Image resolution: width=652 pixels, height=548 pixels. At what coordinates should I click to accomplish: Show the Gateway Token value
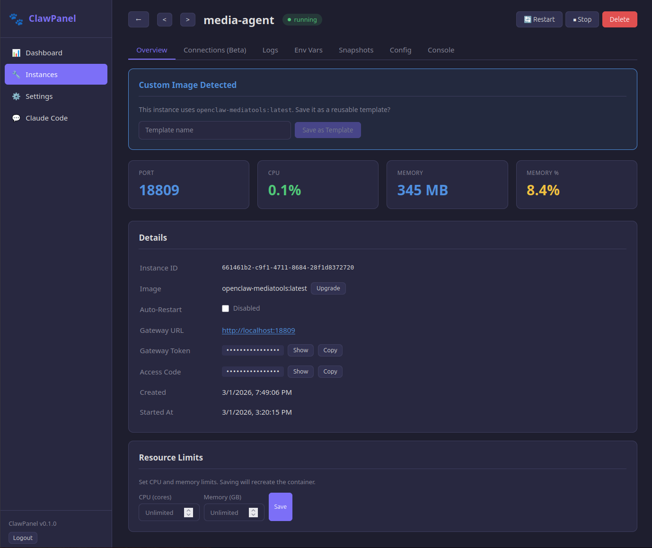(x=300, y=350)
